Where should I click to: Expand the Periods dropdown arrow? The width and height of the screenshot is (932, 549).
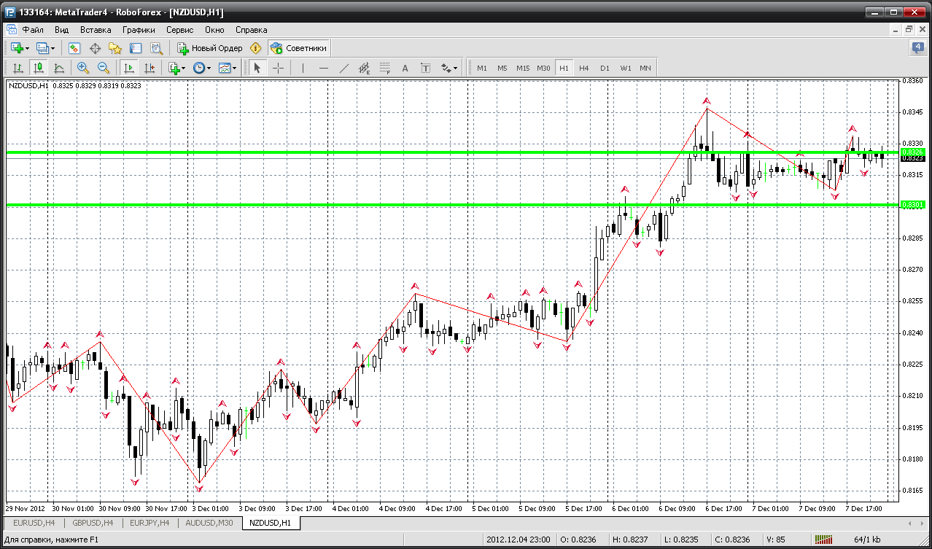tap(209, 68)
